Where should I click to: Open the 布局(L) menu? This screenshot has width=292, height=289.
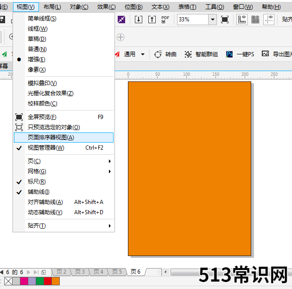(52, 7)
